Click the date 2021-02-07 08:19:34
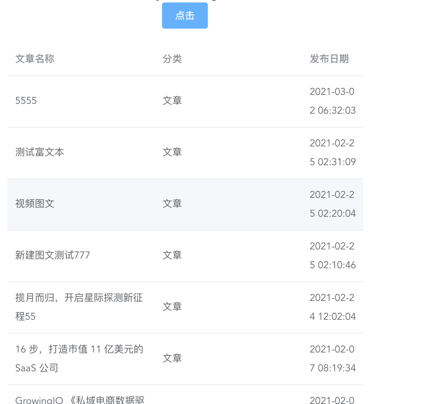Image resolution: width=423 pixels, height=404 pixels. click(333, 359)
